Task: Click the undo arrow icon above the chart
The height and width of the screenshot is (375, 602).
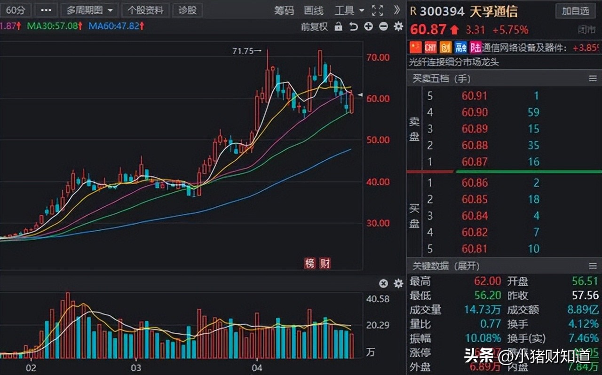Action: (352, 27)
